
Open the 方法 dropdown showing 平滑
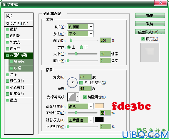(x=80, y=34)
